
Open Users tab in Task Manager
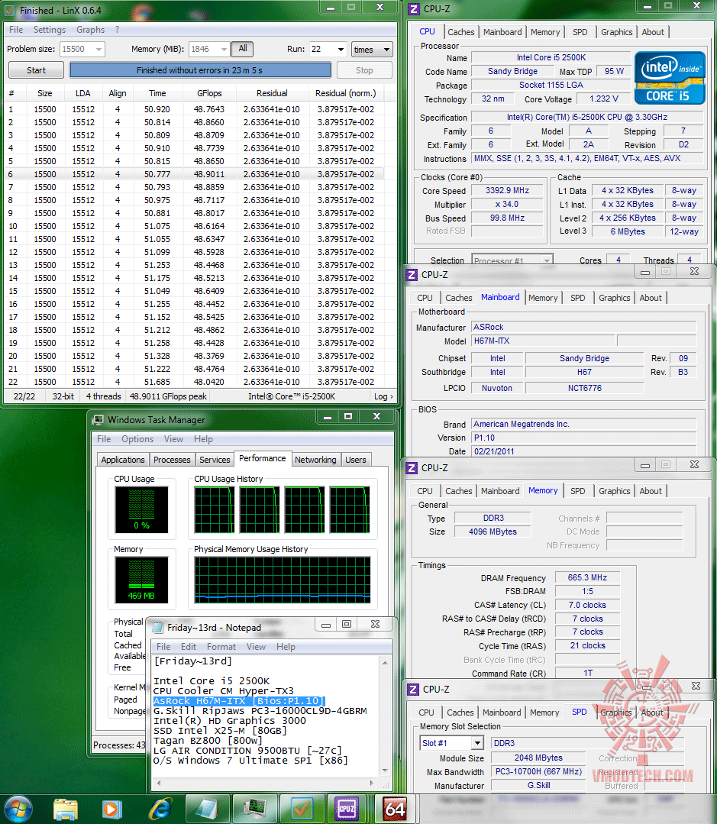tap(356, 460)
